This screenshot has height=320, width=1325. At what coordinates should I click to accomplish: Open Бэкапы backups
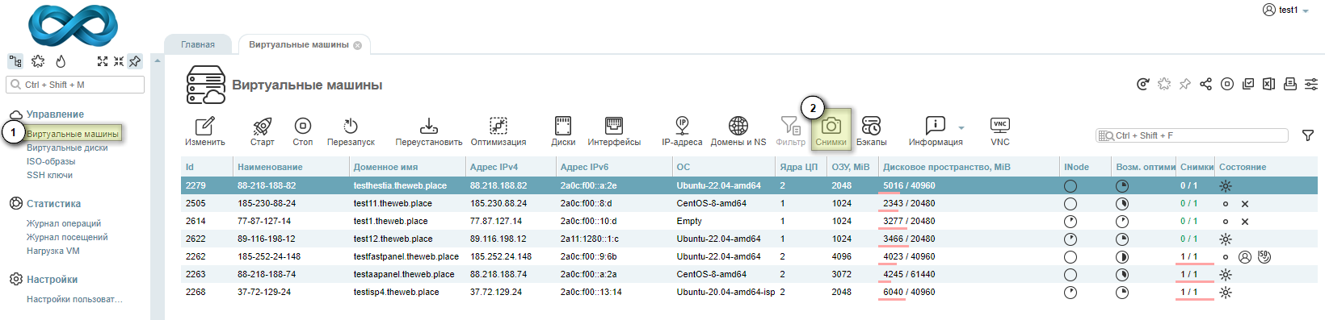tap(871, 131)
